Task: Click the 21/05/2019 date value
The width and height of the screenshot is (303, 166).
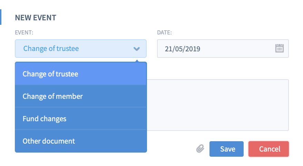Action: (x=183, y=49)
